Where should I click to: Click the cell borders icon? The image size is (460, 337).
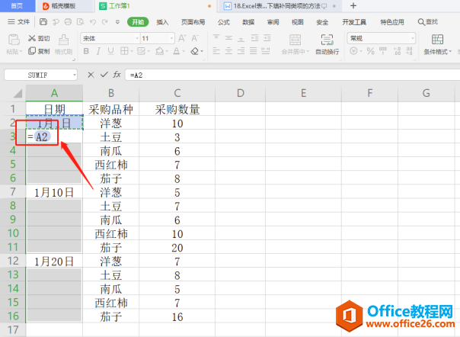(x=124, y=51)
